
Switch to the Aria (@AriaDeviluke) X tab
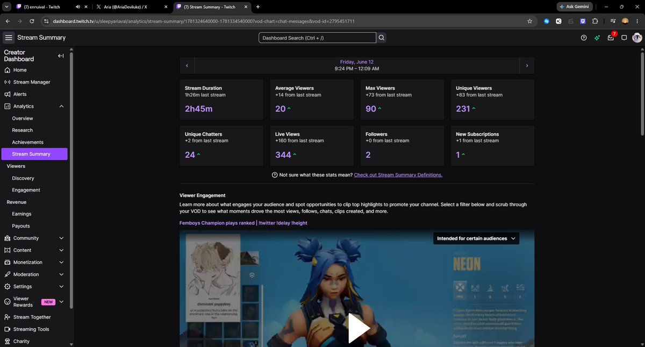(132, 7)
